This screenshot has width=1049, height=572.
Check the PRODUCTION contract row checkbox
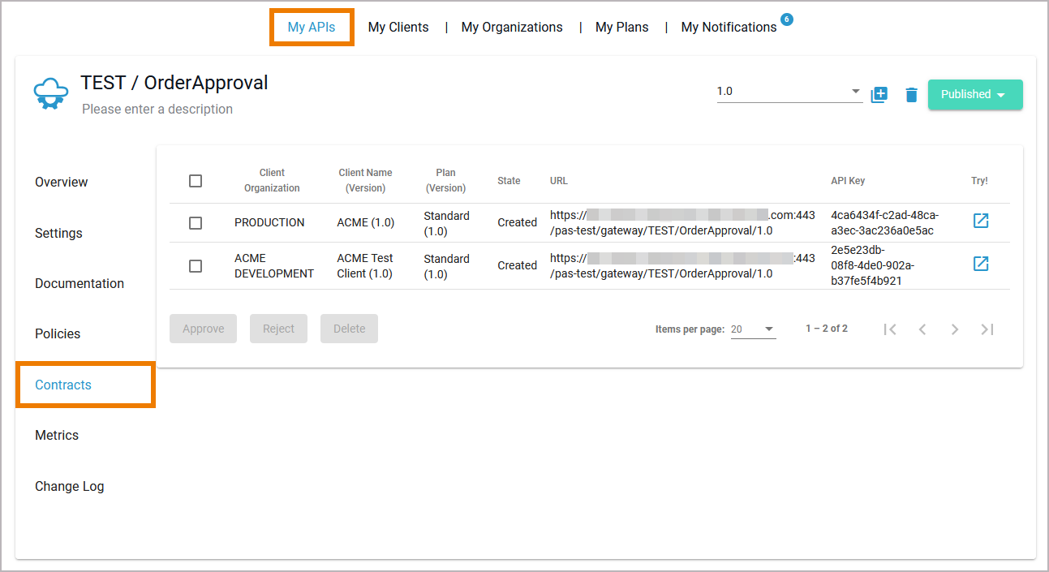click(x=195, y=221)
